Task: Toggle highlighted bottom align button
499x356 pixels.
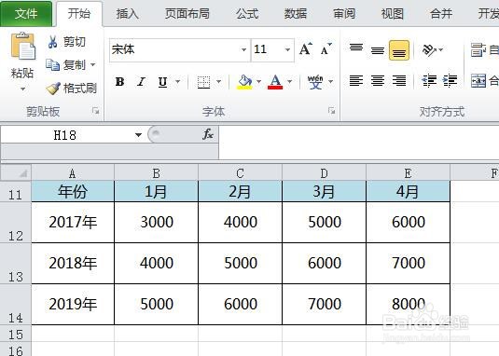Action: (399, 50)
